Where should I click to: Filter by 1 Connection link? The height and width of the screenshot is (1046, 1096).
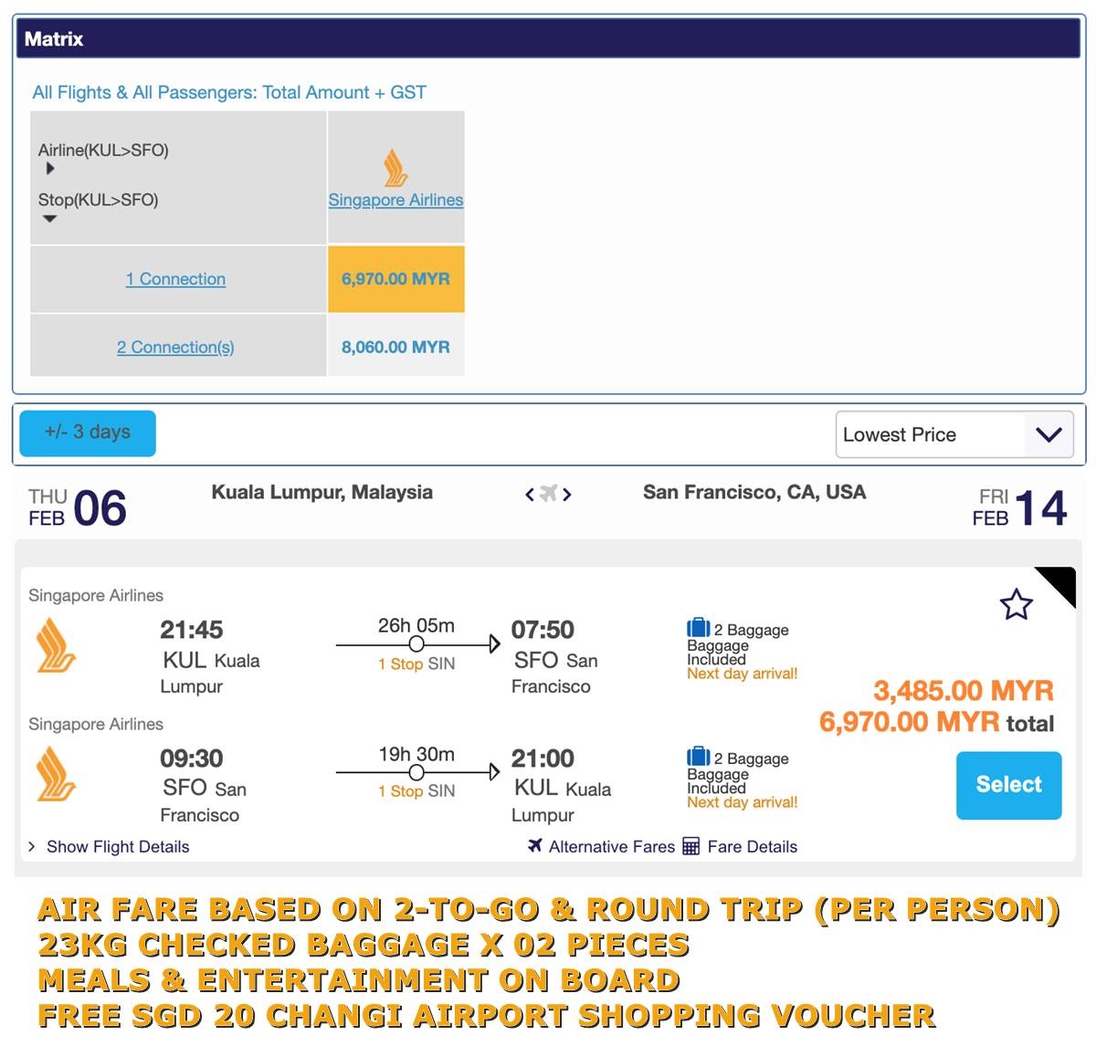175,279
